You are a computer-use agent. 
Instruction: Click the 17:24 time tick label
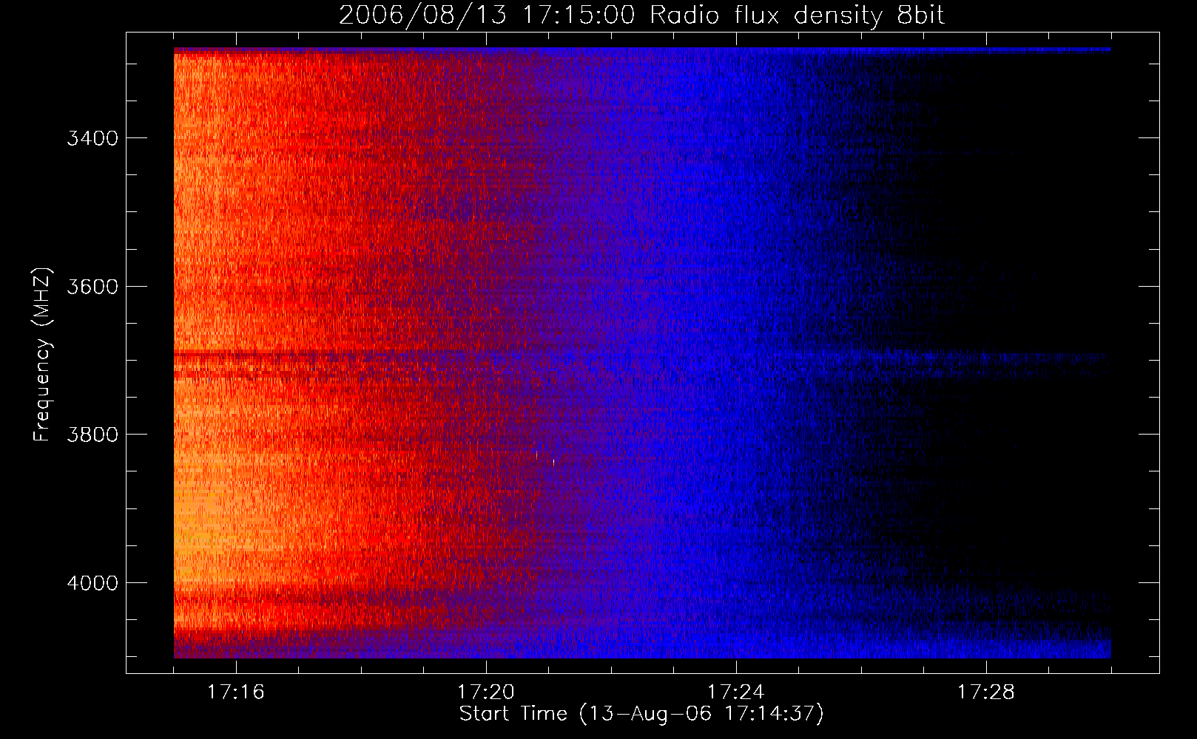(x=736, y=692)
